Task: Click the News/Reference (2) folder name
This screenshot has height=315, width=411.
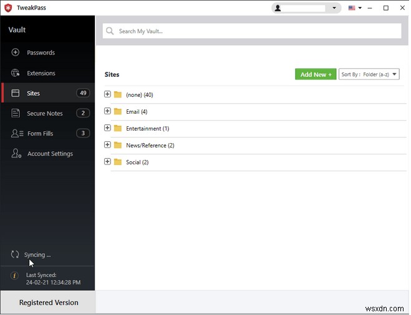Action: point(150,145)
